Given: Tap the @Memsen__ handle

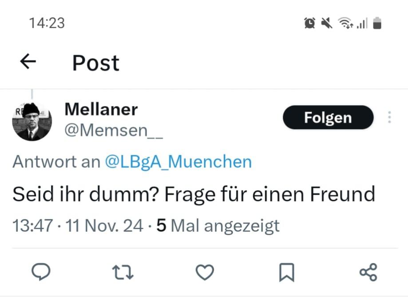Looking at the screenshot, I should coord(114,130).
